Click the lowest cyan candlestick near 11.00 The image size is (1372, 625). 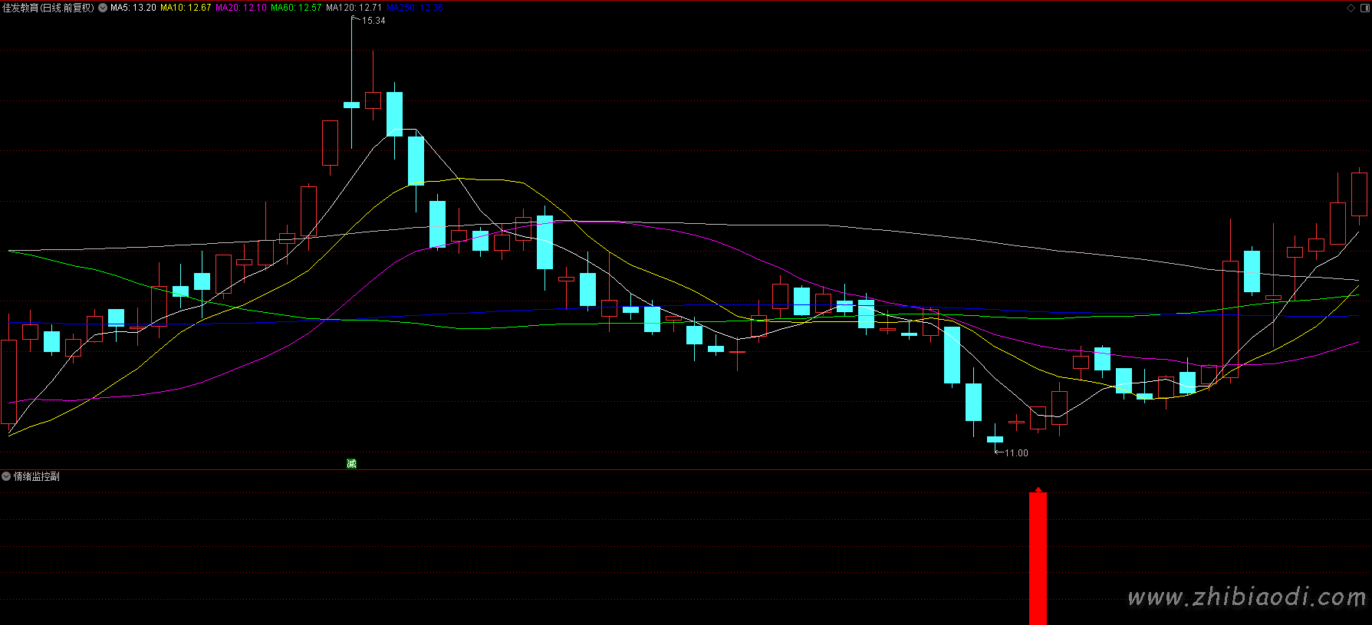pyautogui.click(x=995, y=439)
